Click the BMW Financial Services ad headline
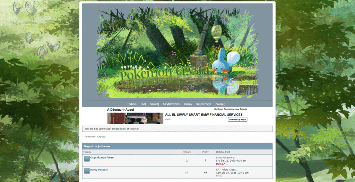Screen dimensions: 355x182 pos(204,115)
